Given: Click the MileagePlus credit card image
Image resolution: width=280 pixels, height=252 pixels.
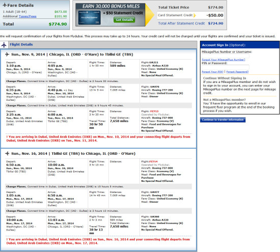Looking at the screenshot, I should point(90,17).
